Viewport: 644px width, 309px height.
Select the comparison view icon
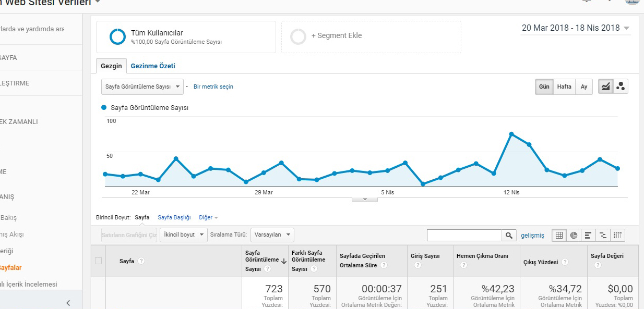(603, 235)
